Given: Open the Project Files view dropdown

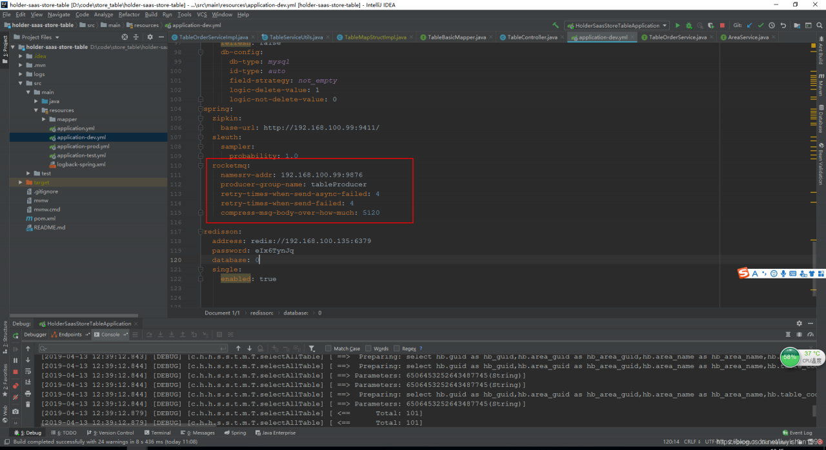Looking at the screenshot, I should pos(39,37).
